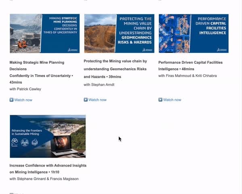This screenshot has height=194, width=242.
Task: Click the title 'Making Strategic Mine Planning Decisions'
Action: coord(37,66)
